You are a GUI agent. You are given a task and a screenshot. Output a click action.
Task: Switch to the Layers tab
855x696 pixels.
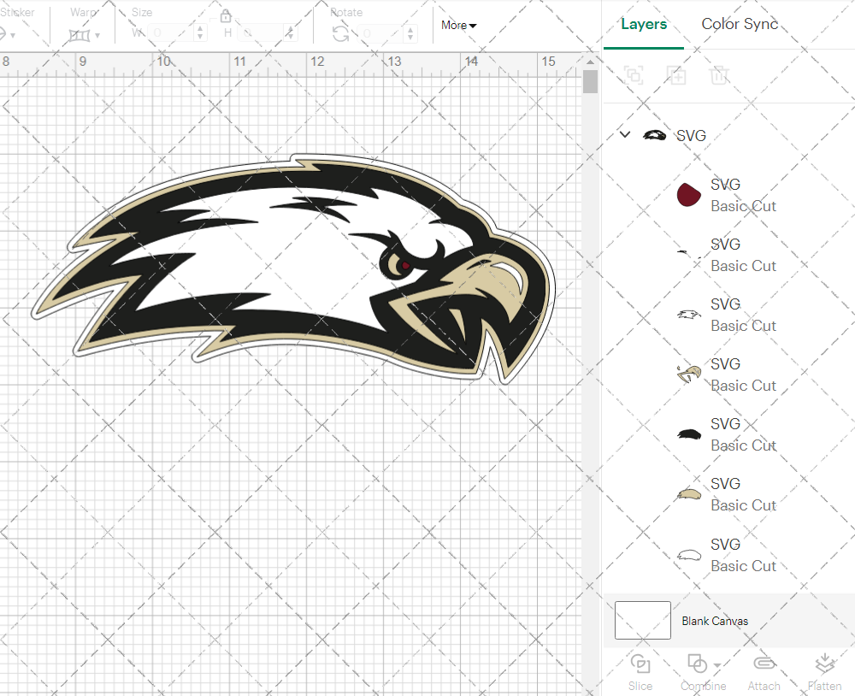(644, 24)
